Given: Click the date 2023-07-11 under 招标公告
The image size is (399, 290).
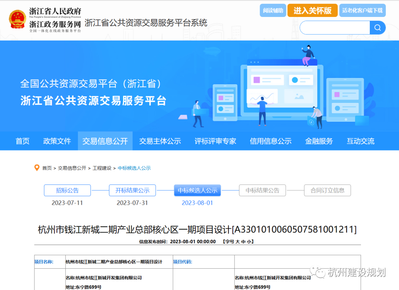Looking at the screenshot, I should pos(67,203).
